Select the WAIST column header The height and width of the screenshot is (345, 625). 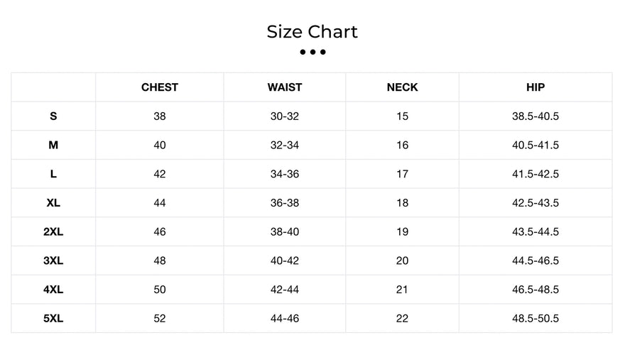tap(285, 87)
